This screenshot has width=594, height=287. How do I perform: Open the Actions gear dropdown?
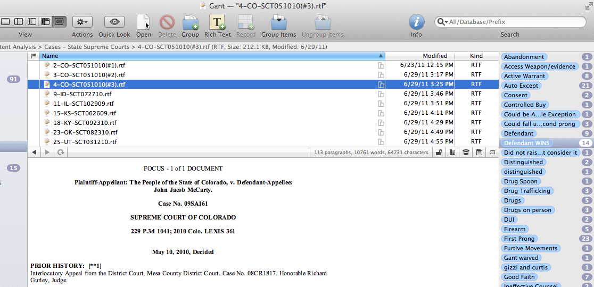(x=82, y=22)
